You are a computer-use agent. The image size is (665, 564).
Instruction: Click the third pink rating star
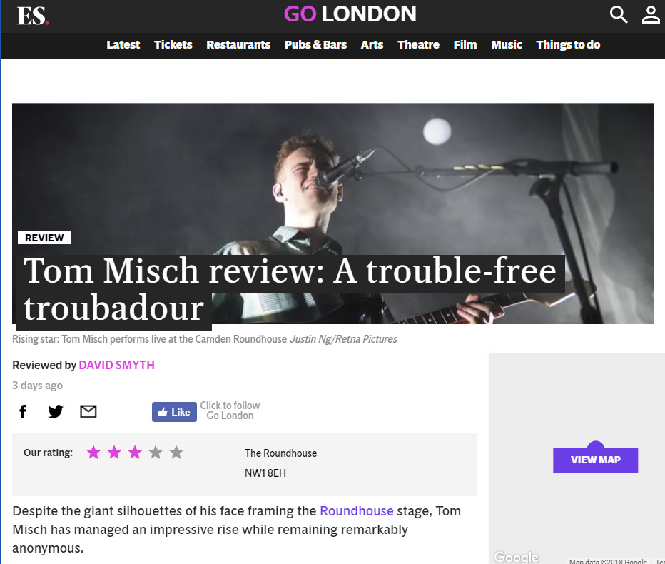point(135,453)
